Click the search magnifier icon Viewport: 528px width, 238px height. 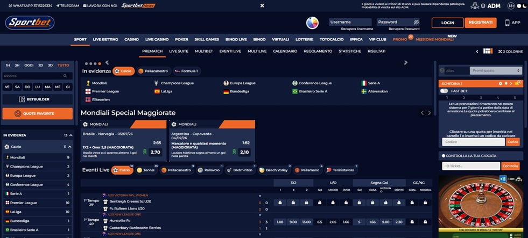[65, 76]
